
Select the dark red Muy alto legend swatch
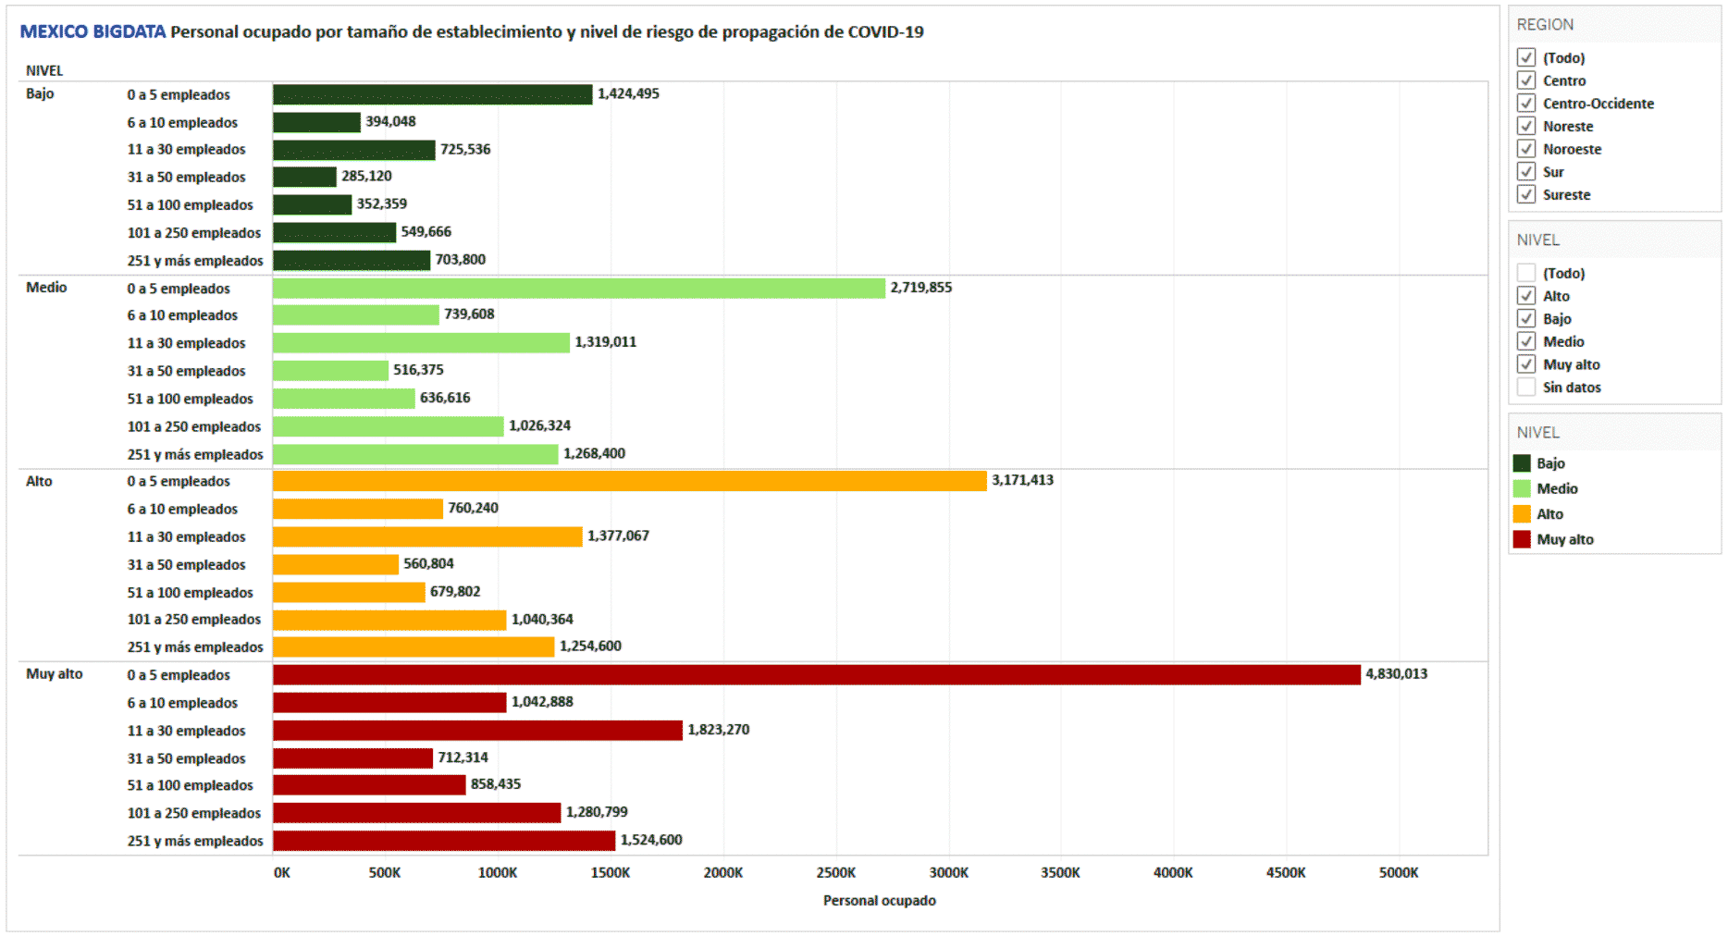(x=1521, y=539)
